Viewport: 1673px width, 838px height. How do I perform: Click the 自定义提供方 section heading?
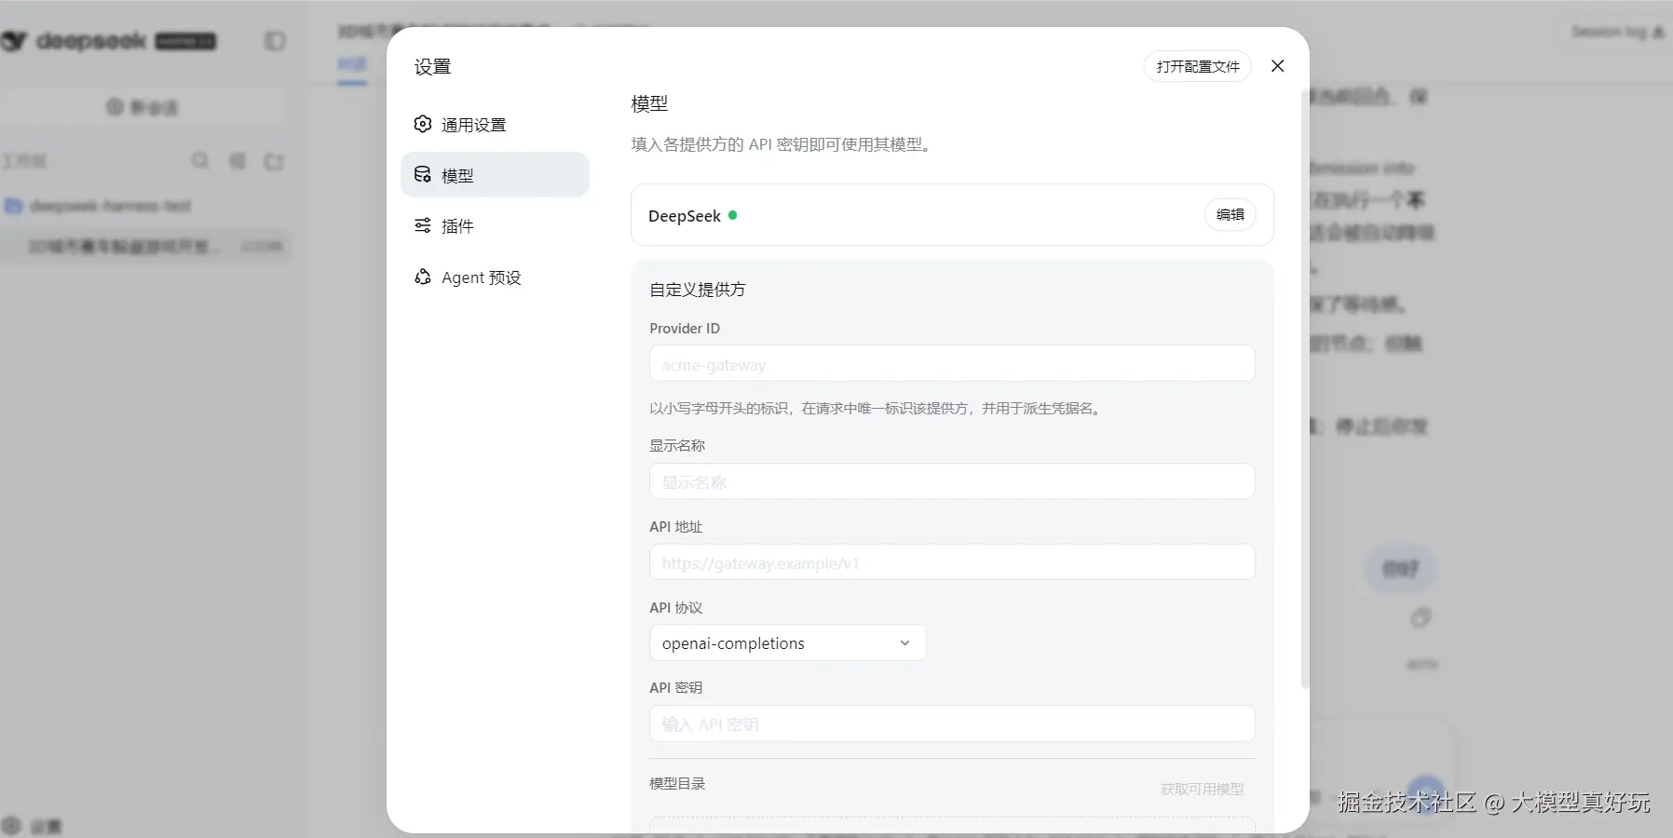coord(698,290)
